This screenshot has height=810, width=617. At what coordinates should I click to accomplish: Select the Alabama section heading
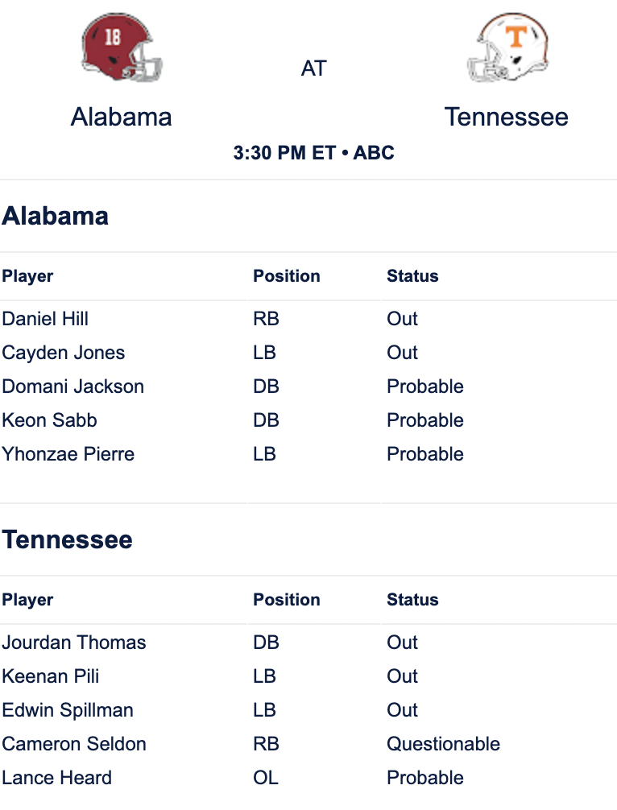point(56,216)
